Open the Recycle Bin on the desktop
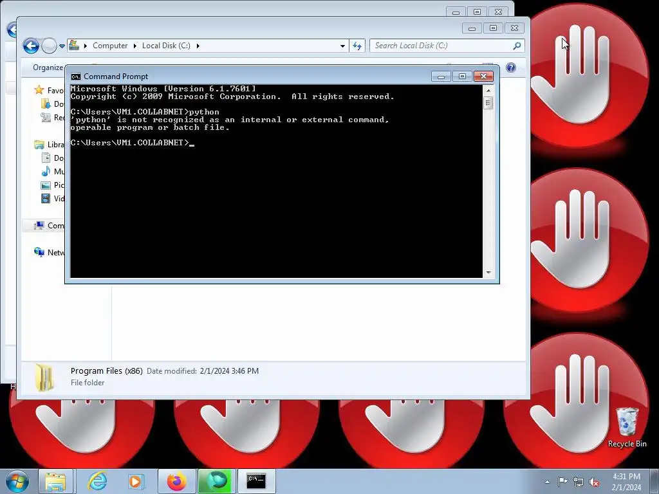Image resolution: width=659 pixels, height=494 pixels. point(627,428)
